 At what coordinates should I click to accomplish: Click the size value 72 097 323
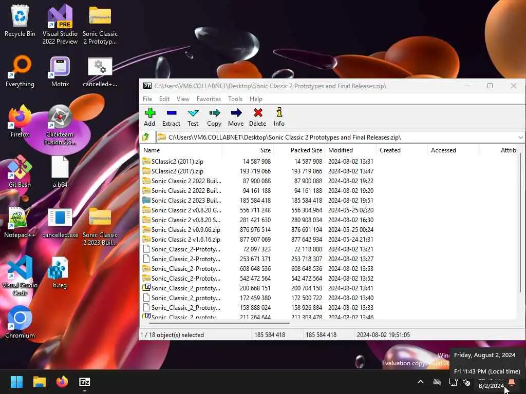[257, 249]
